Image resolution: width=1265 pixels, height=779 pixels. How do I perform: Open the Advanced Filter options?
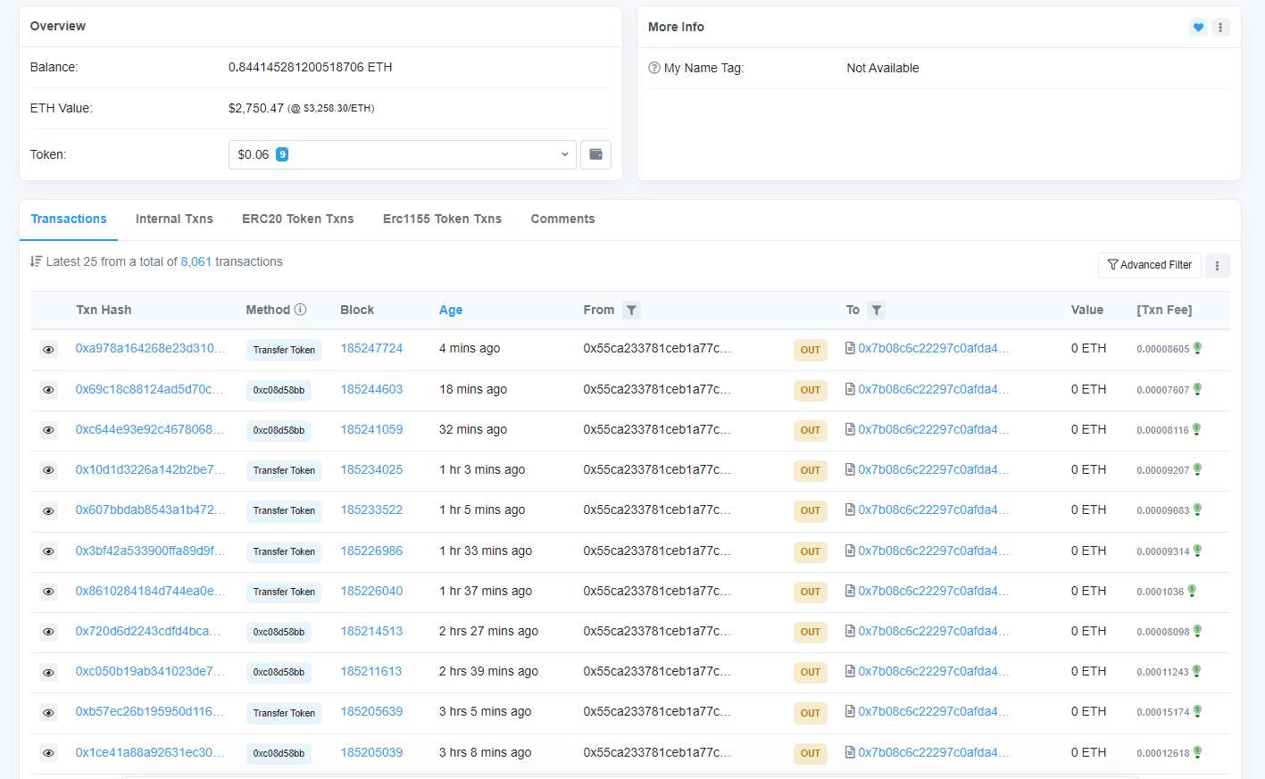(1149, 265)
